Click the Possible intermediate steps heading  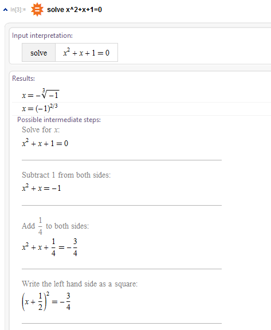pos(59,120)
